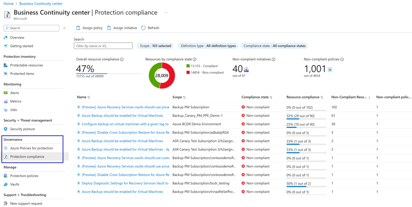The image size is (412, 207).
Task: Click the sidebar Search box
Action: (x=31, y=28)
